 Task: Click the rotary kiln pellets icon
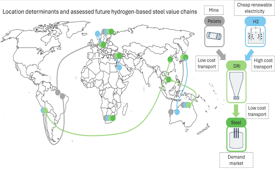[x=214, y=36]
